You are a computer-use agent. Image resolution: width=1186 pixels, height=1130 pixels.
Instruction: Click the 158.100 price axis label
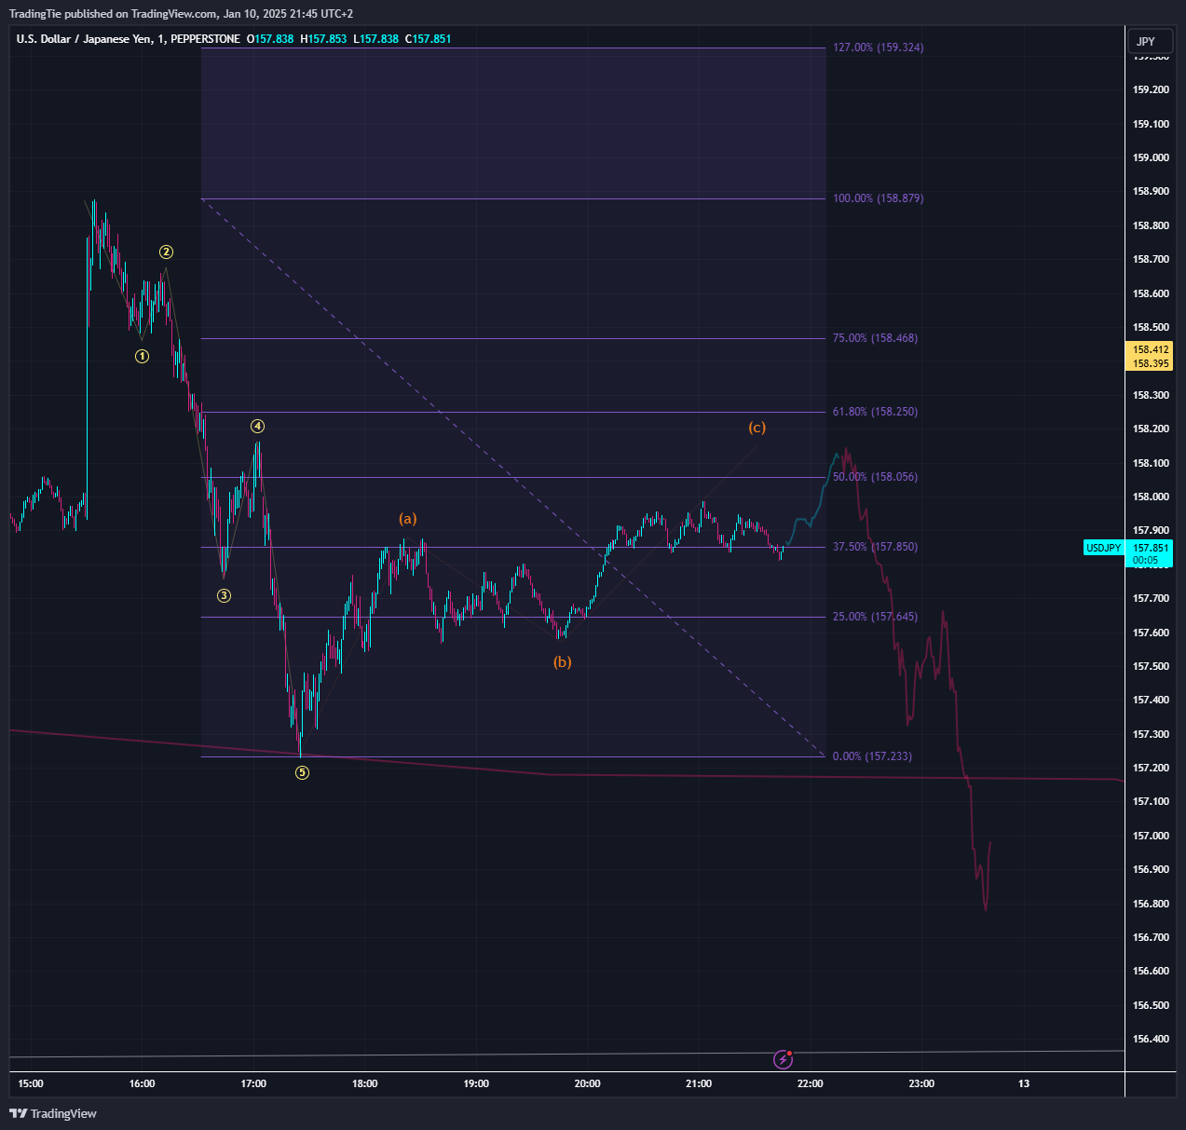pyautogui.click(x=1151, y=464)
